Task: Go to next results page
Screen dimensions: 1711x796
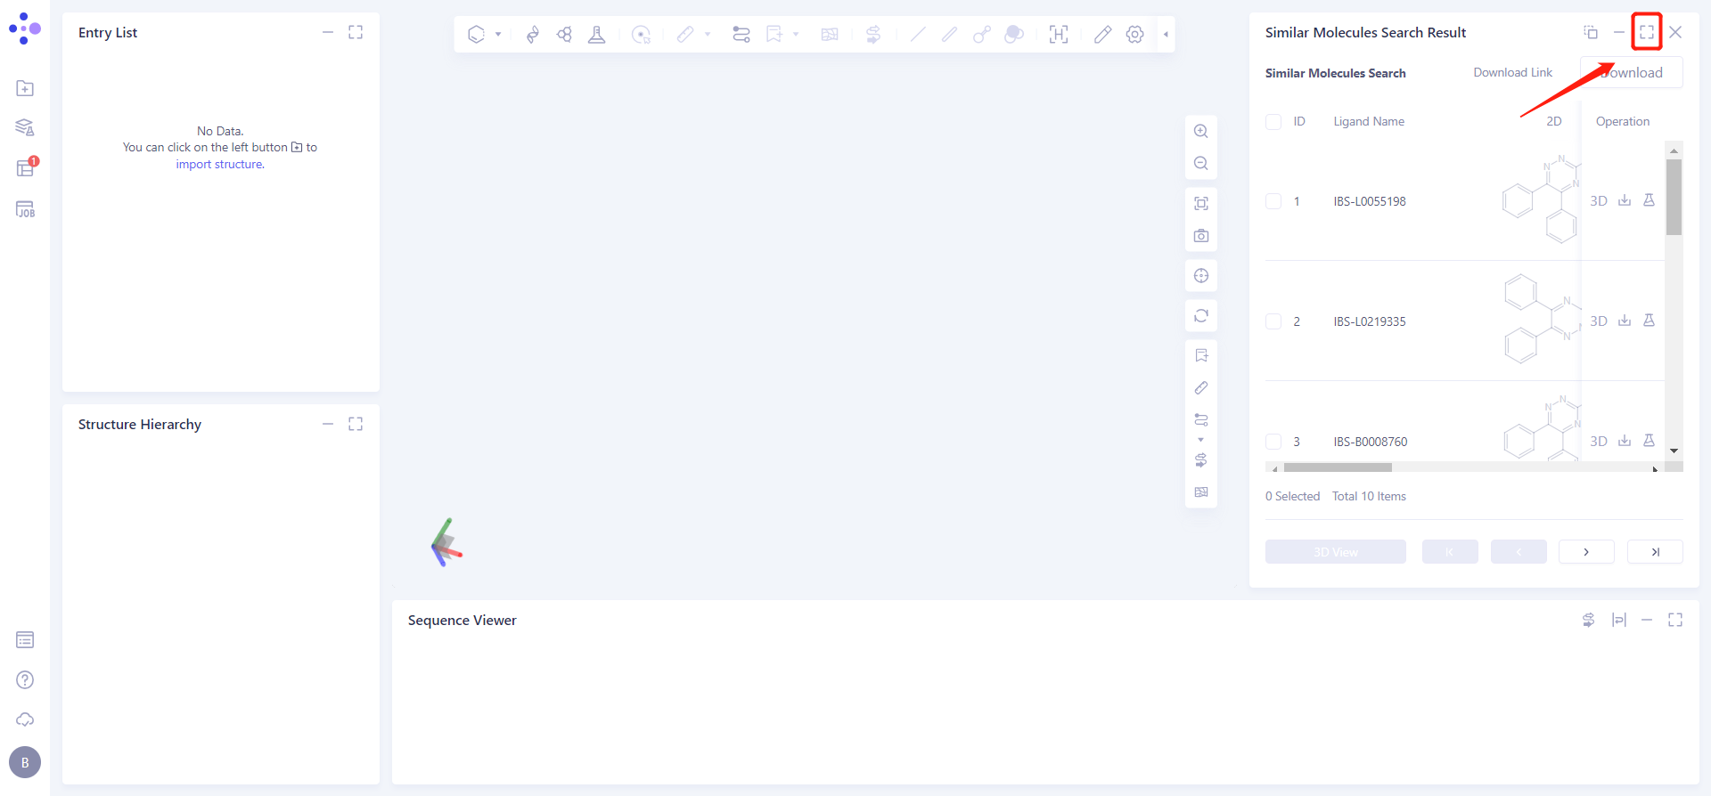Action: 1586,552
